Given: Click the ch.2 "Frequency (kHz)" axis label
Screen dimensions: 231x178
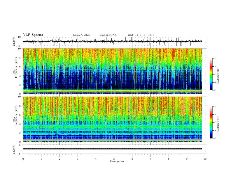Looking at the screenshot, I should coord(16,116).
